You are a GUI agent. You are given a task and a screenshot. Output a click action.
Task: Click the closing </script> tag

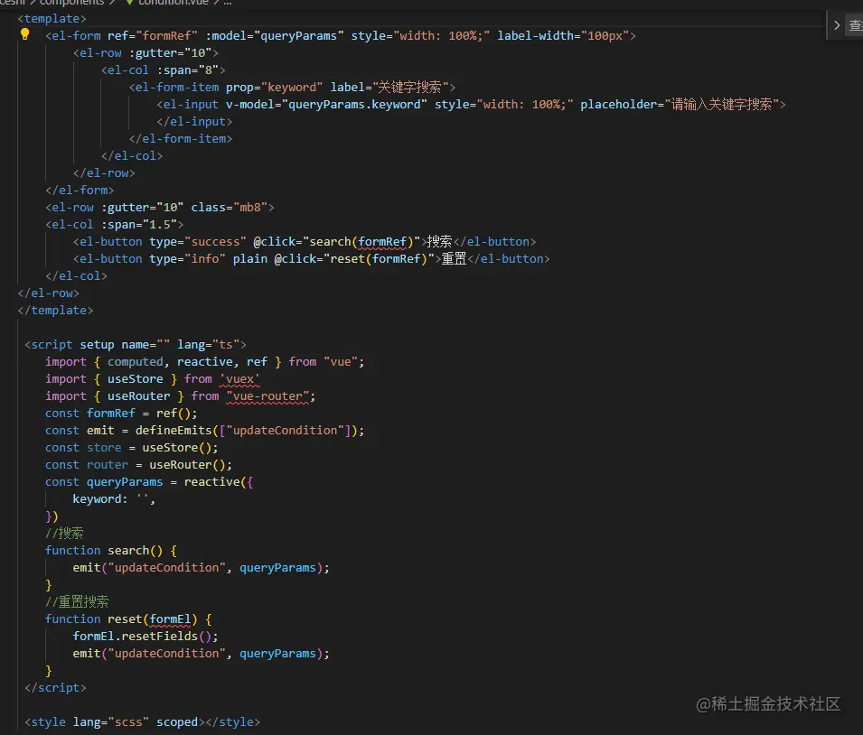pyautogui.click(x=56, y=688)
